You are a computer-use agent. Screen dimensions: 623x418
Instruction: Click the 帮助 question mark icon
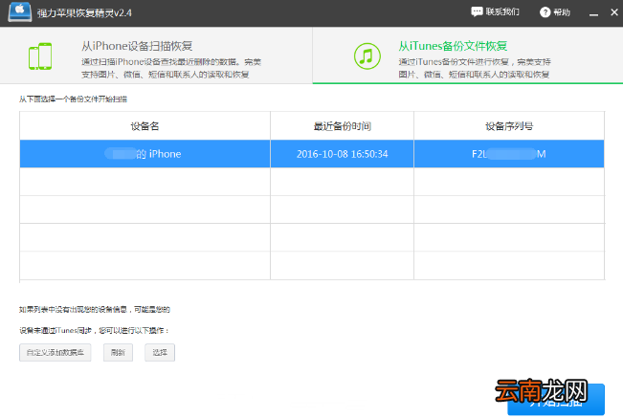[x=545, y=12]
